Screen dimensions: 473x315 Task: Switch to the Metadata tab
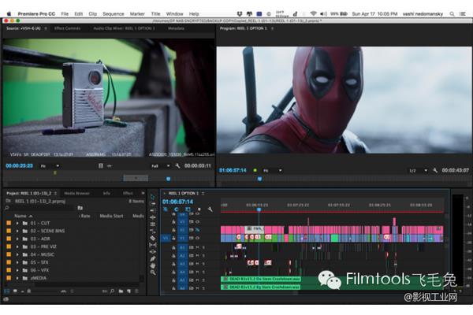point(176,28)
